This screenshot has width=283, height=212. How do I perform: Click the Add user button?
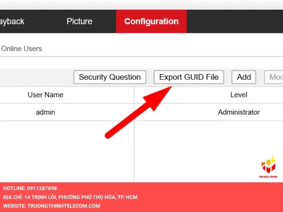pos(244,77)
